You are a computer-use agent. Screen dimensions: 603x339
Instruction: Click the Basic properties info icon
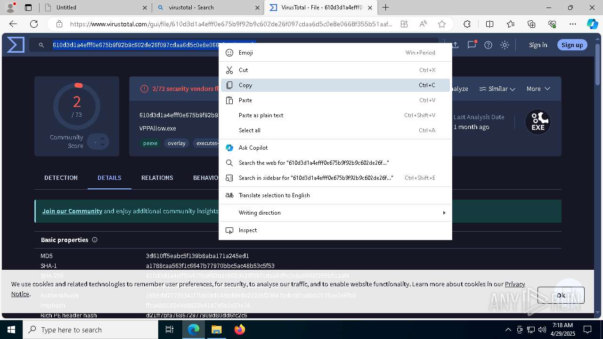[x=95, y=240]
